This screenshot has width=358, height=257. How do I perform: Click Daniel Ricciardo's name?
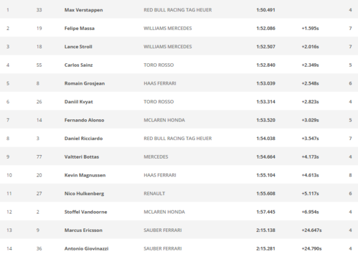pyautogui.click(x=84, y=138)
